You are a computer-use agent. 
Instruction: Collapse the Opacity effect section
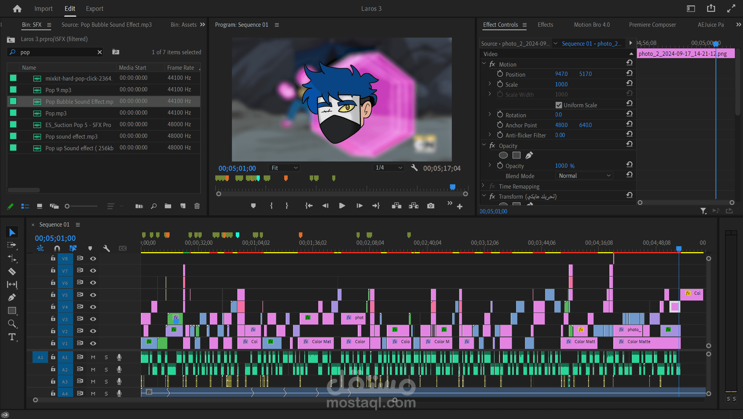click(x=484, y=145)
